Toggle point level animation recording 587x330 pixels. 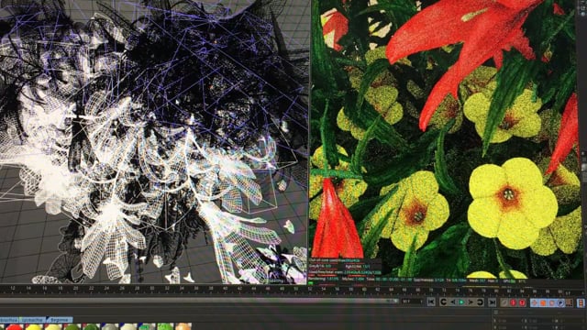tap(569, 302)
